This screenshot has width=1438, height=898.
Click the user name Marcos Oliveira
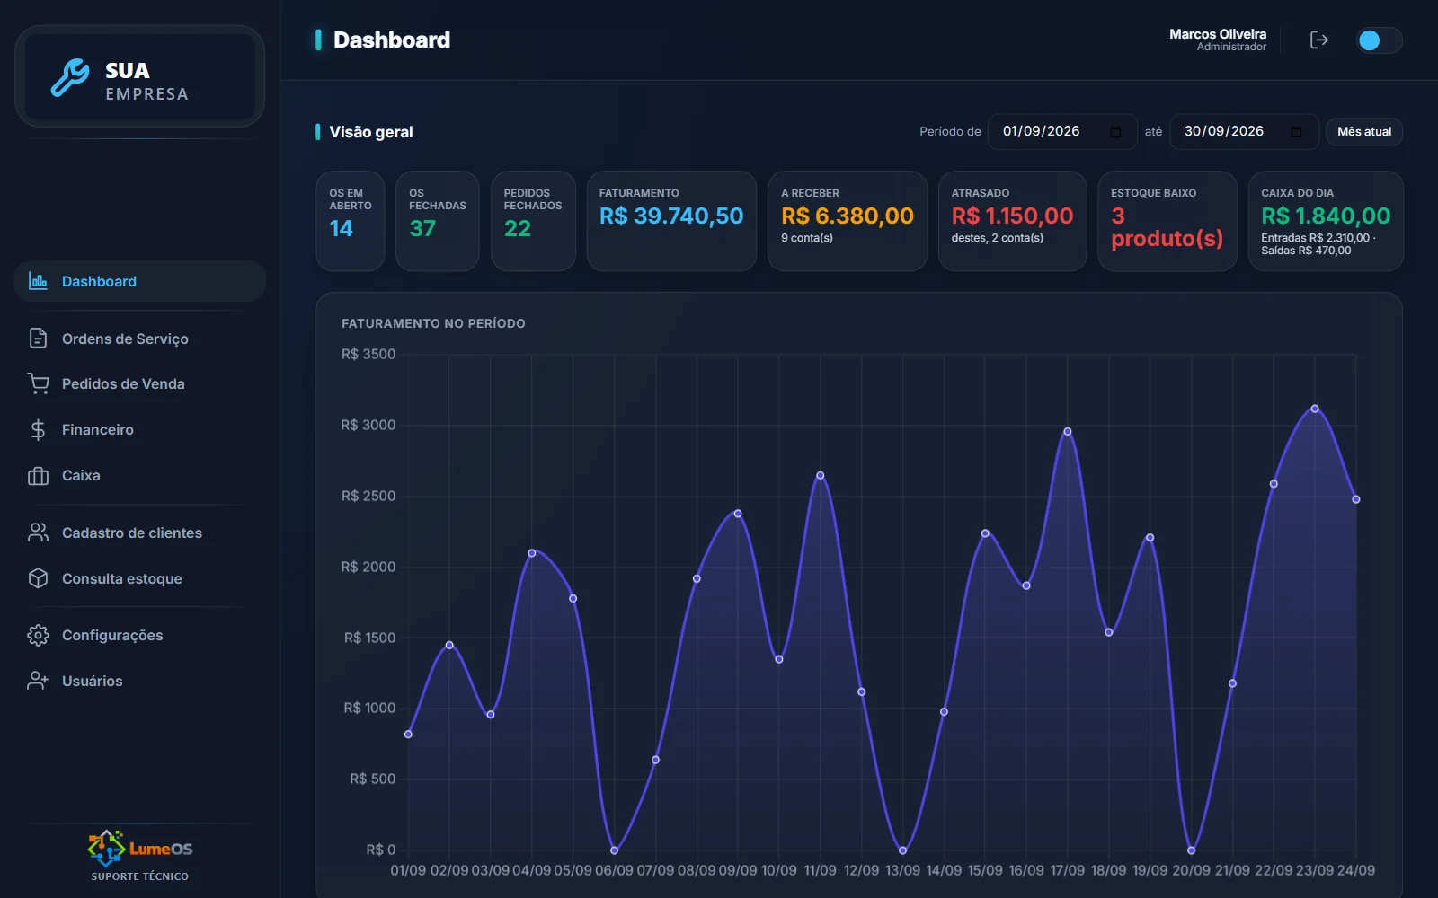point(1218,34)
